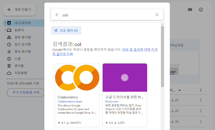Open the 모든 필터 (1) filter button

[x=66, y=30]
